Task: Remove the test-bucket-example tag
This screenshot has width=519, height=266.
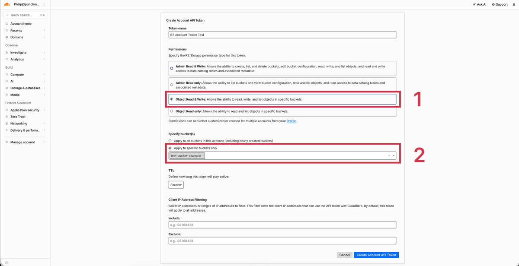Action: 203,156
